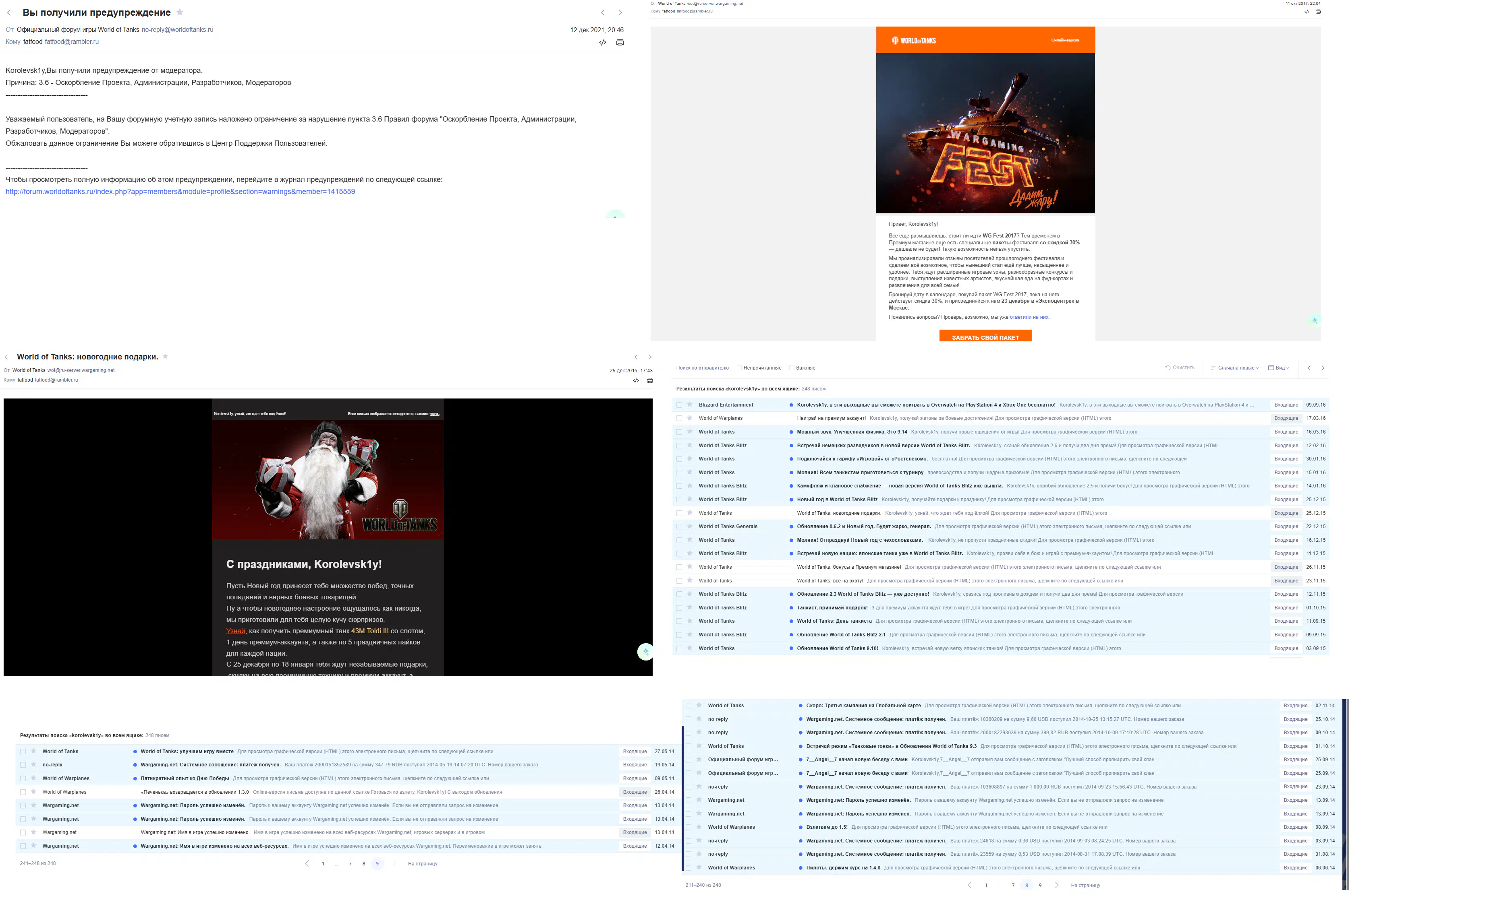
Task: View source code of the moderator warning email
Action: click(x=602, y=42)
